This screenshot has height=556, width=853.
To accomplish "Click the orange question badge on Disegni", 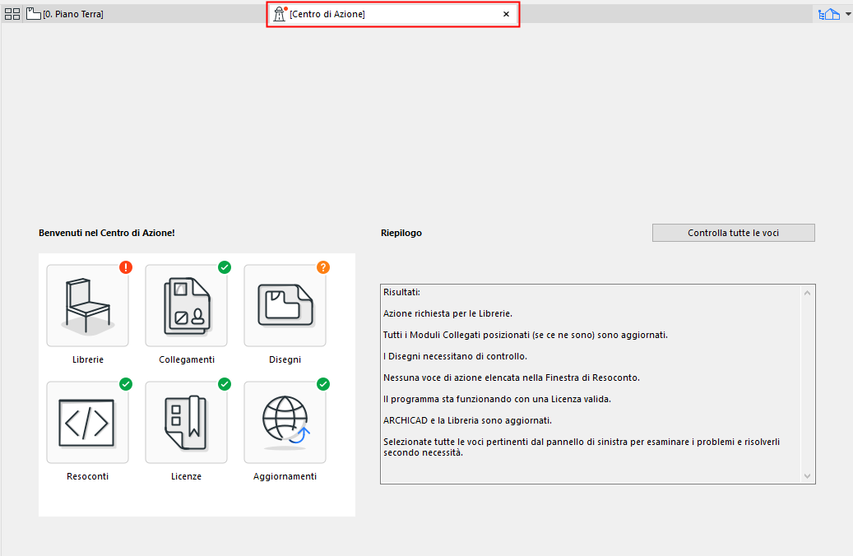I will pos(323,267).
